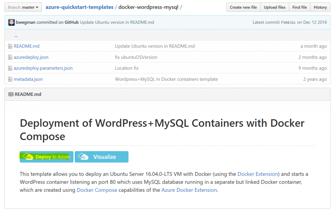Viewport: 333px width, 212px height.
Task: Click the file icon beside azuredeploy.parameters.json
Action: coord(10,68)
